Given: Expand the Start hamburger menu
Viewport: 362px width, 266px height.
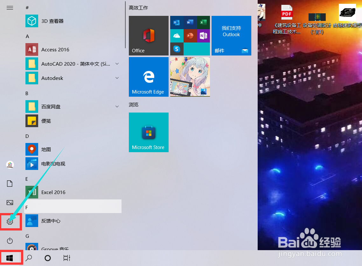Looking at the screenshot, I should (x=10, y=8).
